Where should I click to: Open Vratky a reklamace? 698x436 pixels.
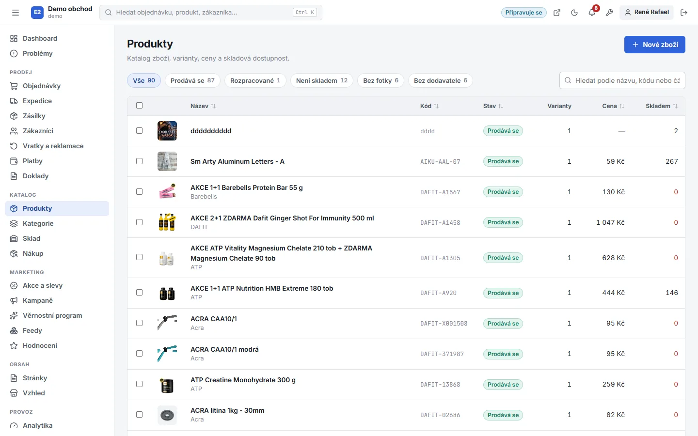57,146
